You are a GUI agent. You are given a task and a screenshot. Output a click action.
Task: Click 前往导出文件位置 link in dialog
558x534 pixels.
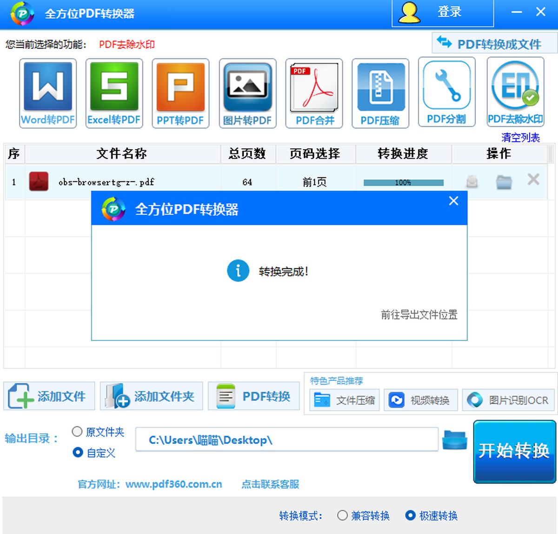pos(419,315)
